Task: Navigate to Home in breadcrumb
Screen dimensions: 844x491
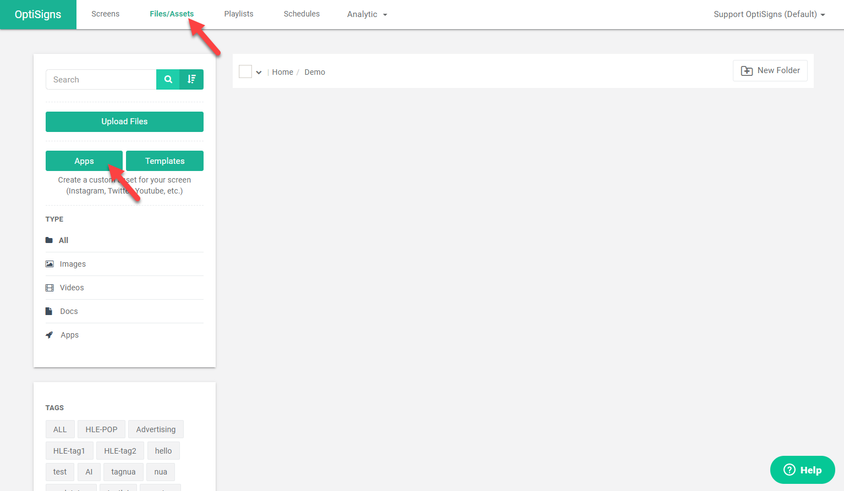Action: pyautogui.click(x=282, y=72)
